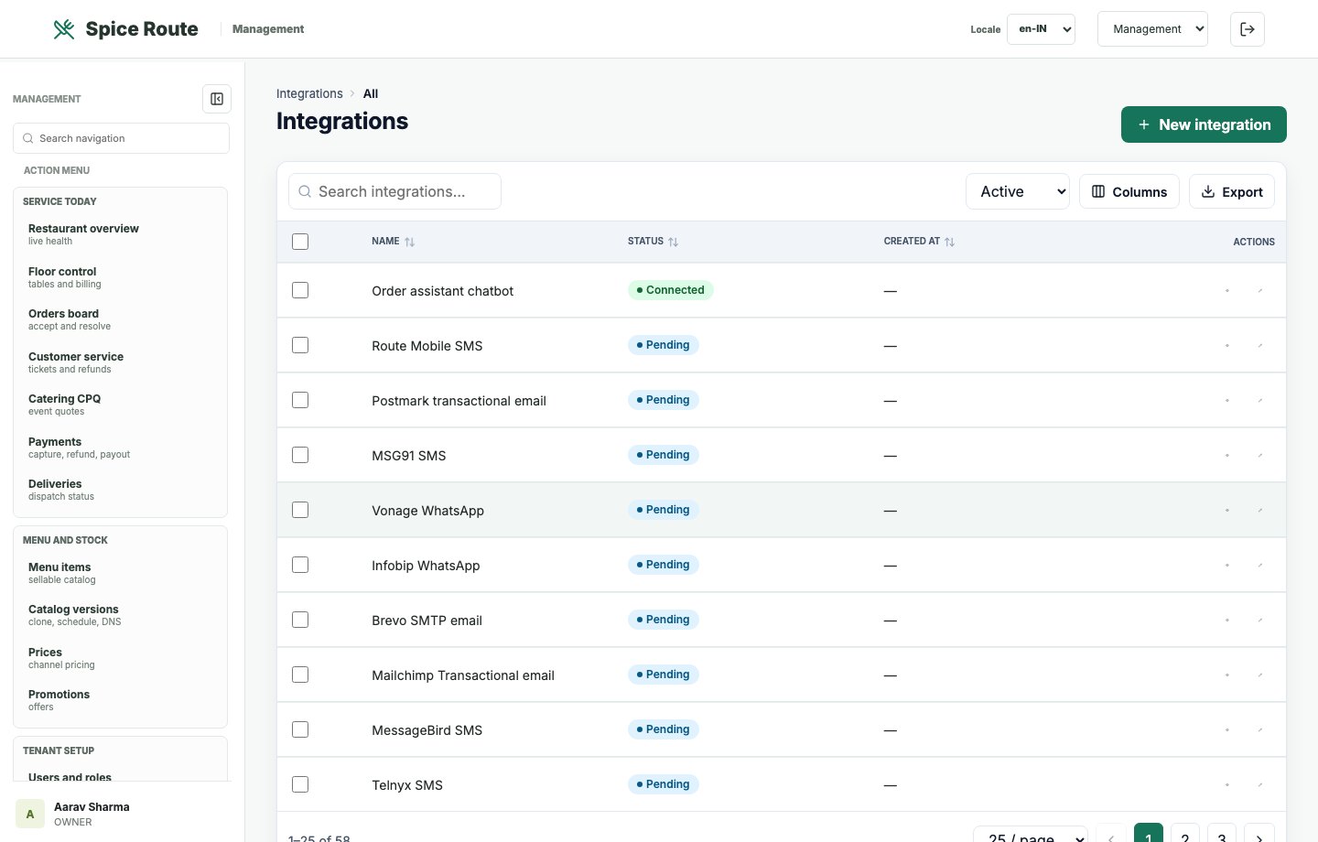Open the Locale en-IN dropdown

coord(1041,29)
